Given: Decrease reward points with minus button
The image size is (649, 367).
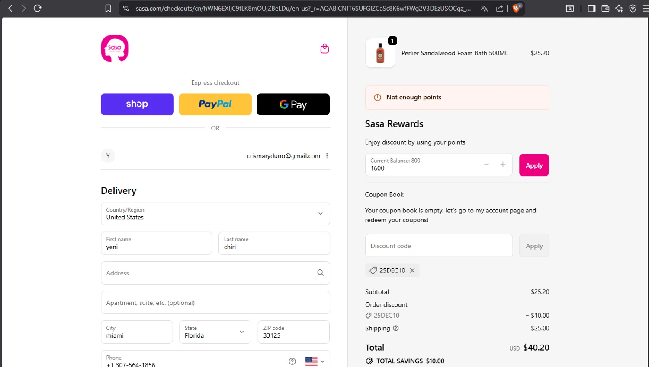Looking at the screenshot, I should click(486, 165).
